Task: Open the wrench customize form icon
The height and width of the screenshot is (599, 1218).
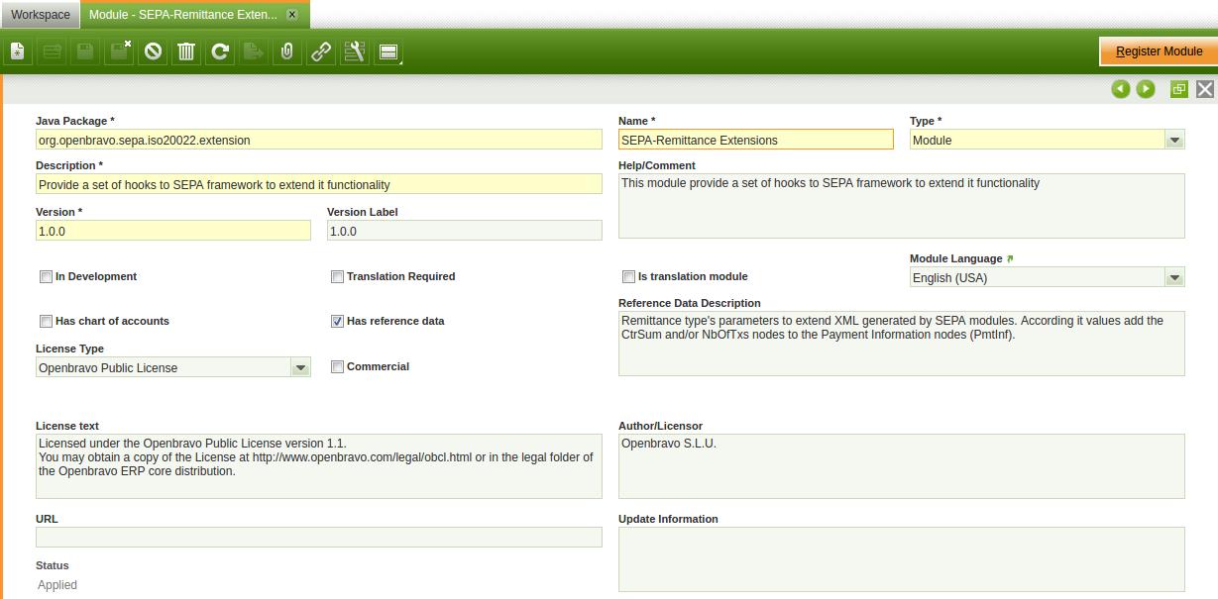Action: [354, 51]
